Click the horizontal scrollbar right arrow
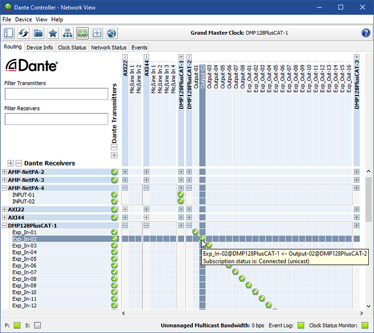The width and height of the screenshot is (374, 333). point(362,313)
